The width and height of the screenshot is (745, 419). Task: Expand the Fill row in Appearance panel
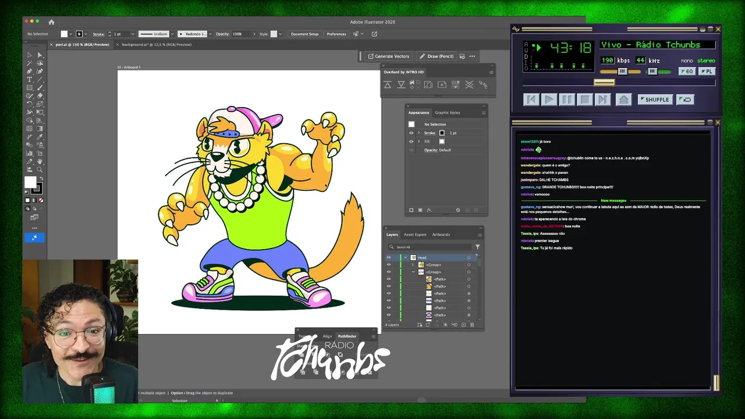click(x=418, y=141)
